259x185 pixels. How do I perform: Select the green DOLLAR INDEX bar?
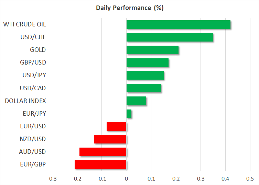136,101
